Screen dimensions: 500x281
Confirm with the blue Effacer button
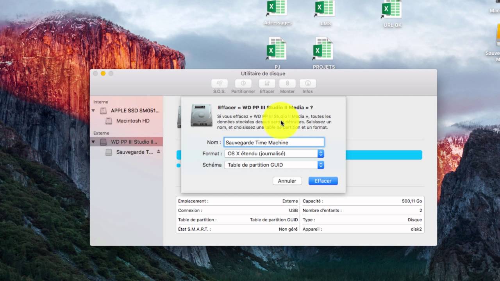tap(323, 181)
